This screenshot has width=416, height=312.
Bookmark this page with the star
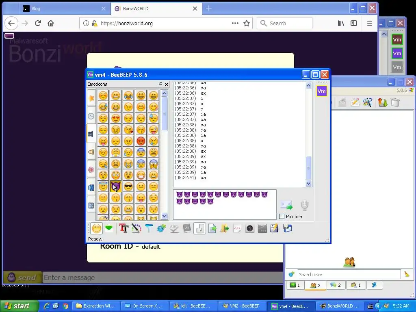247,23
